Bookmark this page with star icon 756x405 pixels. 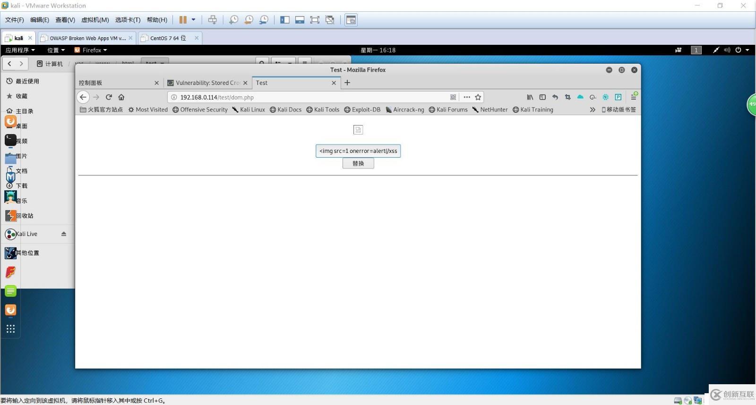pyautogui.click(x=478, y=97)
